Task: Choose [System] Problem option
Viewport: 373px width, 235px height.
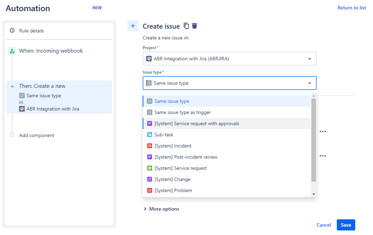Action: 227,190
